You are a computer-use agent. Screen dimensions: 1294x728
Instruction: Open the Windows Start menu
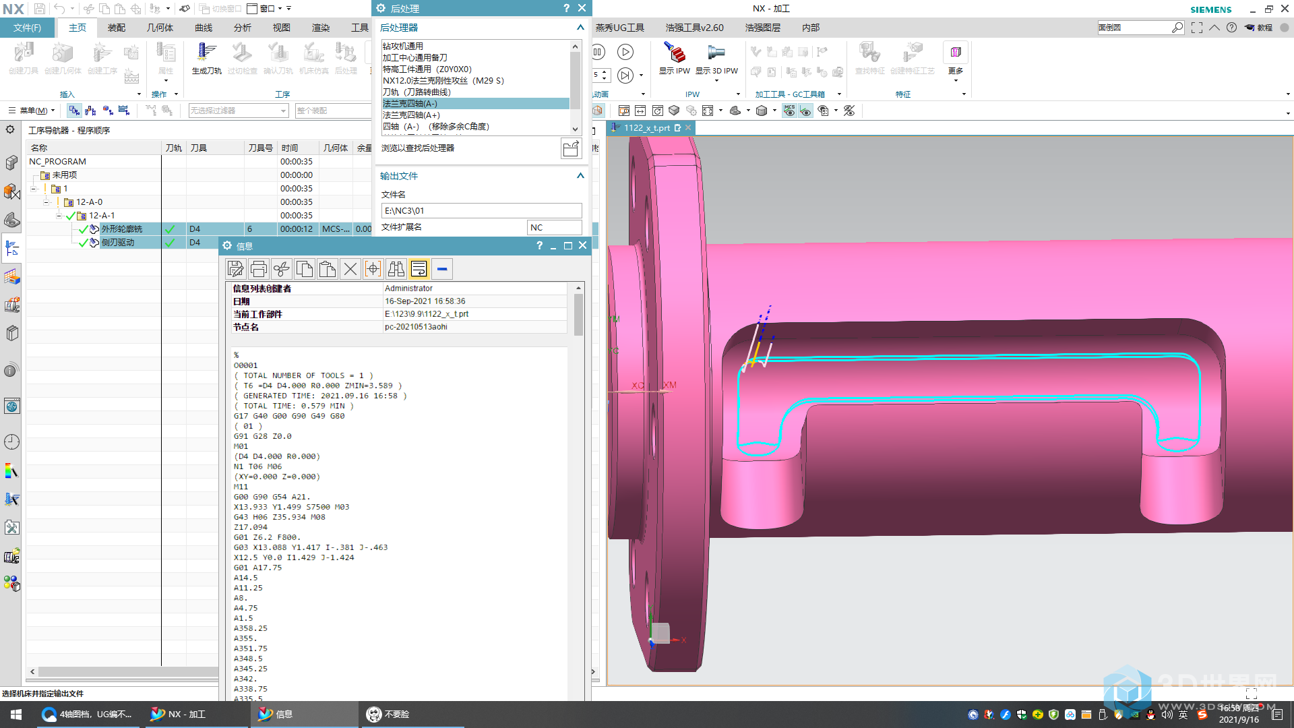[x=16, y=715]
